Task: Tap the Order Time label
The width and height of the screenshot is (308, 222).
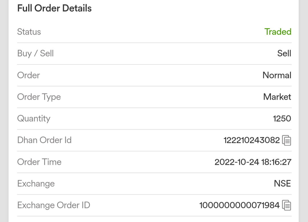Action: tap(39, 162)
